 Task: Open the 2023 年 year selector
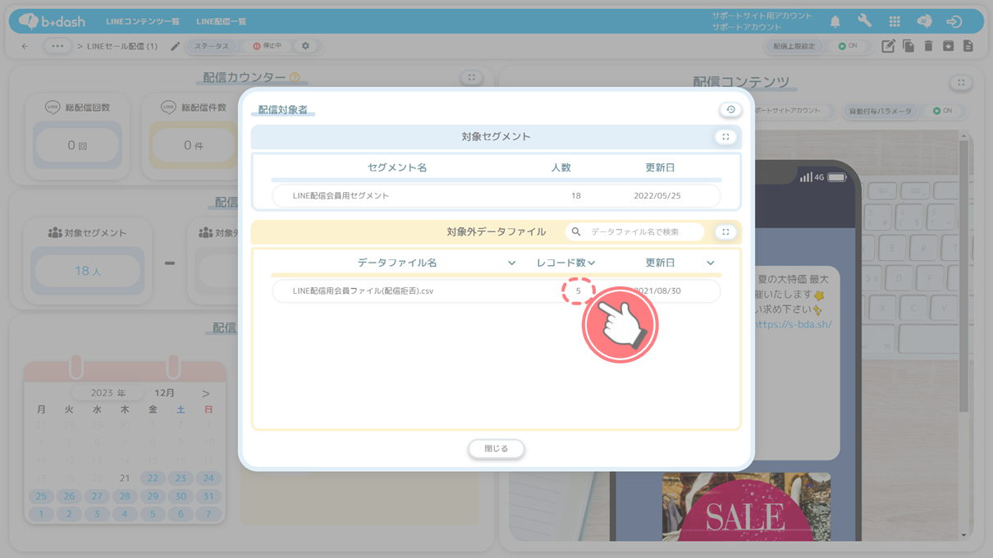point(108,393)
